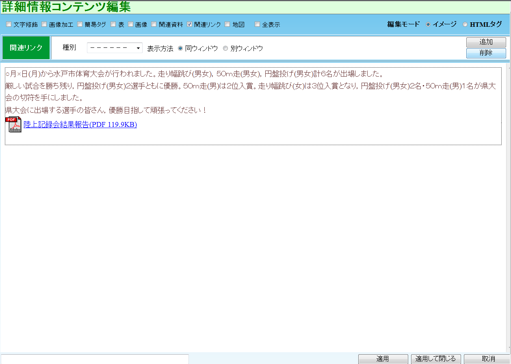Click the 詳細情報コンテンツ編集 heading
The height and width of the screenshot is (364, 511).
pos(66,7)
